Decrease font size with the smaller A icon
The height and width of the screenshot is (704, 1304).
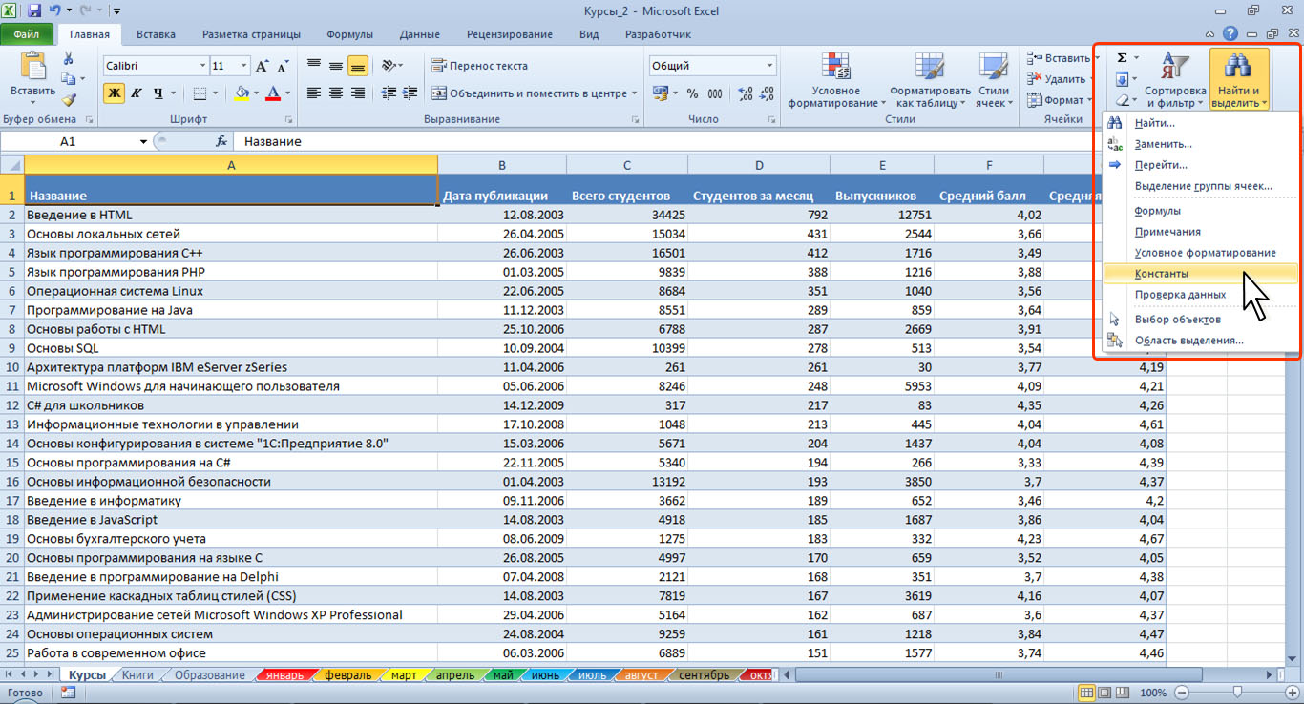coord(283,66)
